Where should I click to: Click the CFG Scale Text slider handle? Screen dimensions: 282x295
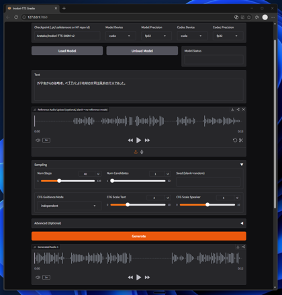[x=128, y=204]
